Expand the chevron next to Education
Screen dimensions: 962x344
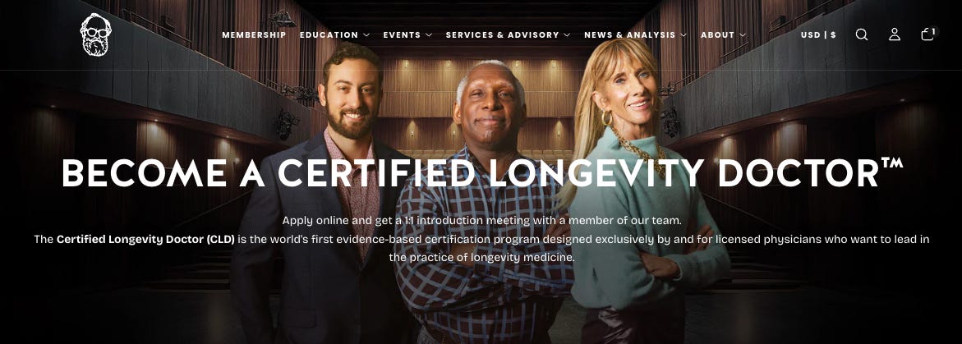366,35
